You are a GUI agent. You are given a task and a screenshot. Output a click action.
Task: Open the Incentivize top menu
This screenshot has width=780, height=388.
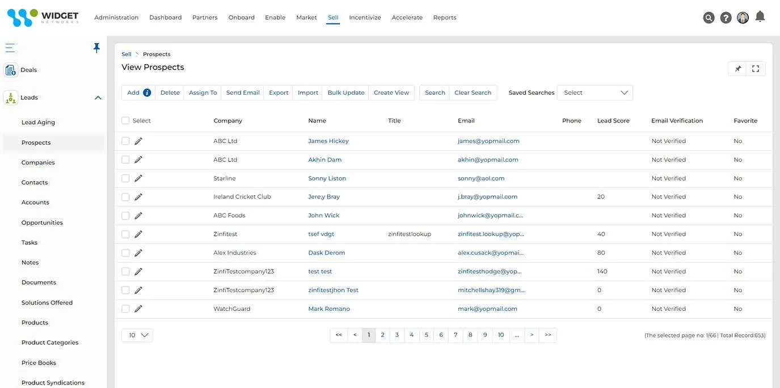click(x=365, y=18)
